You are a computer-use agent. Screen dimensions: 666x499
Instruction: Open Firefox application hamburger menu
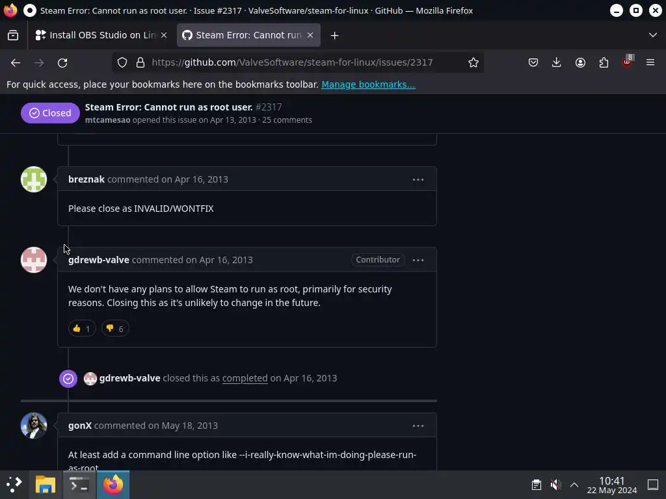click(650, 63)
